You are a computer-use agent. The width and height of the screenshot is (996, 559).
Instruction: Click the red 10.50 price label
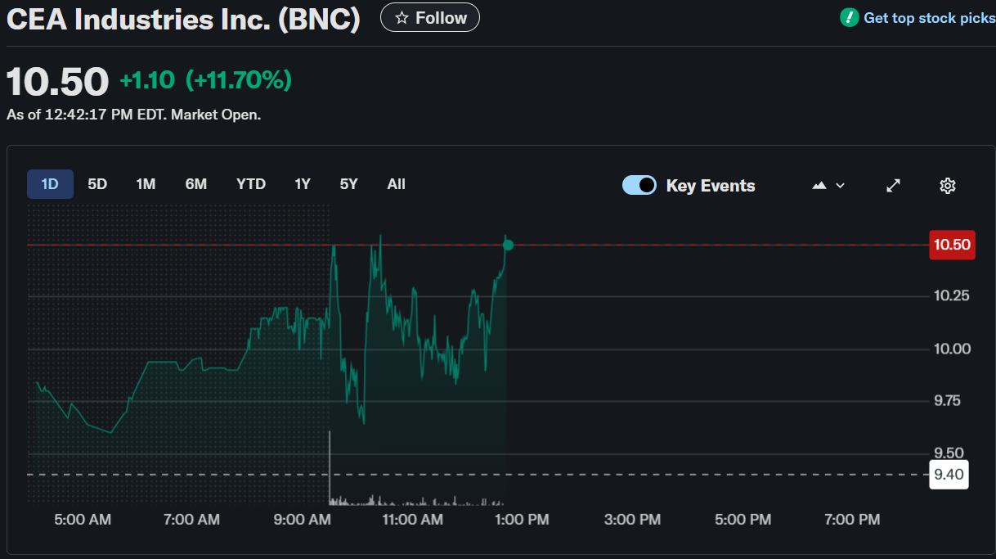(952, 245)
